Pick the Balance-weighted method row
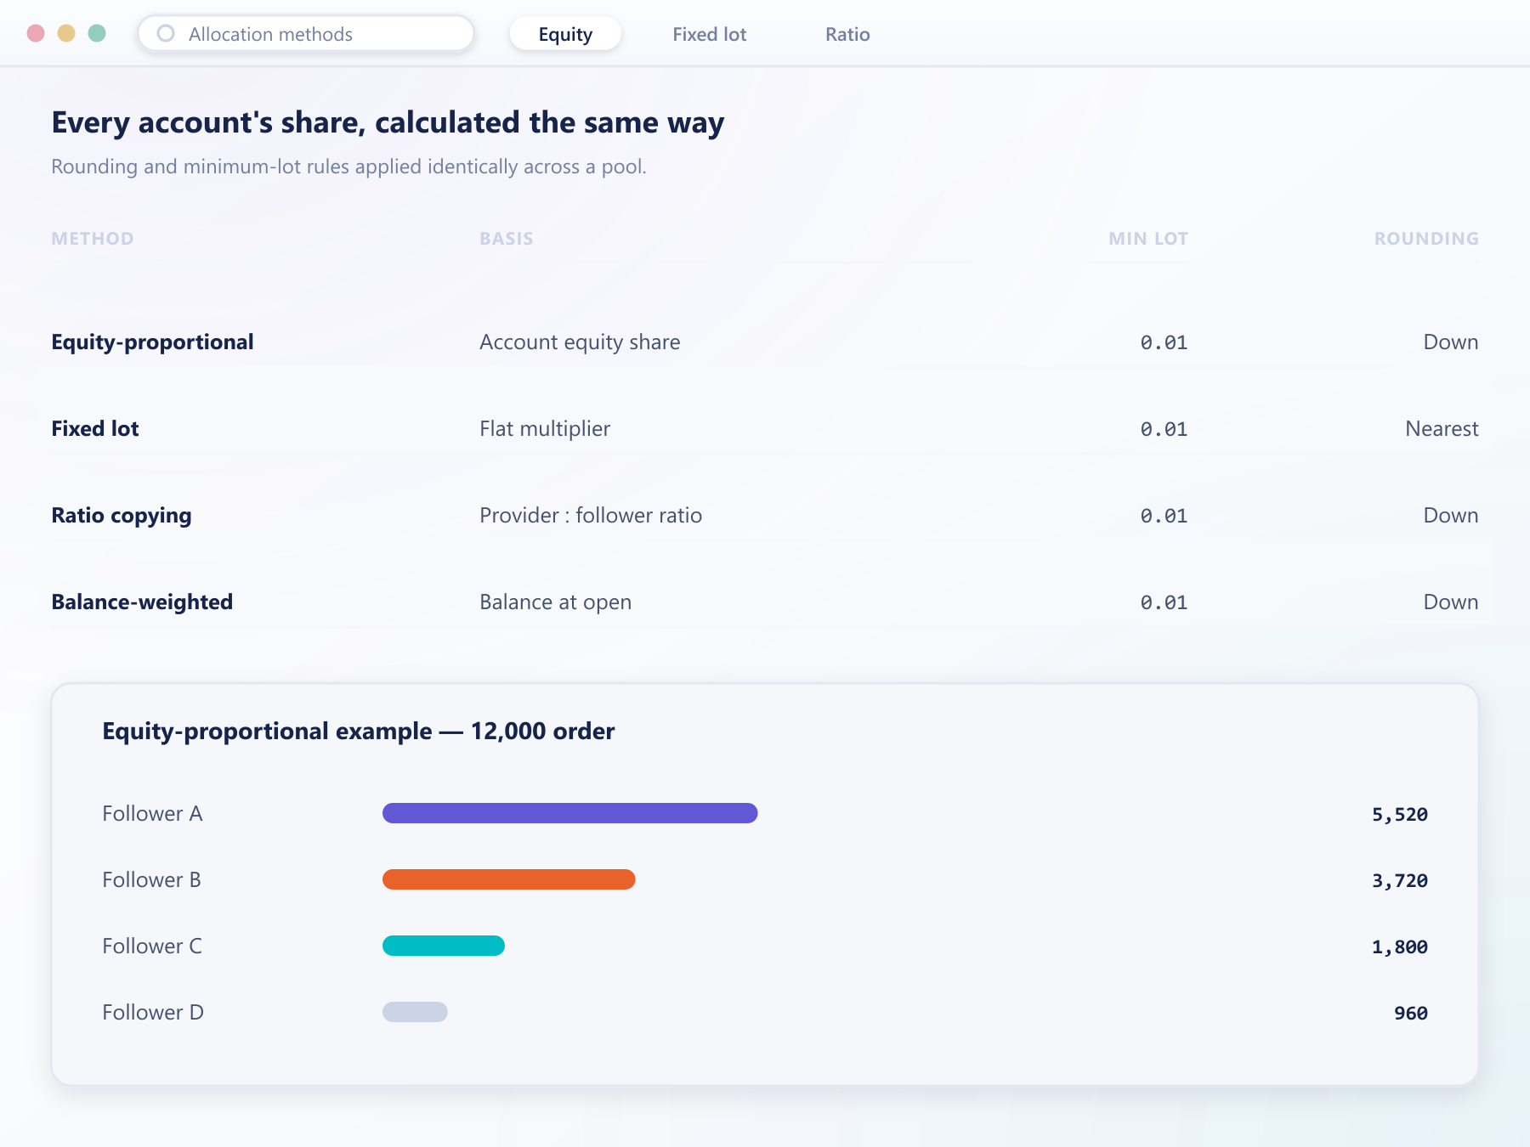 pyautogui.click(x=765, y=602)
